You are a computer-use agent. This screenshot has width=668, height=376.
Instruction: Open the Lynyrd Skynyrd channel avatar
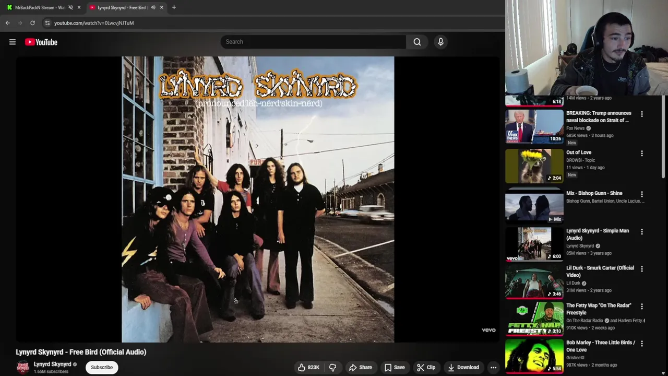point(22,367)
